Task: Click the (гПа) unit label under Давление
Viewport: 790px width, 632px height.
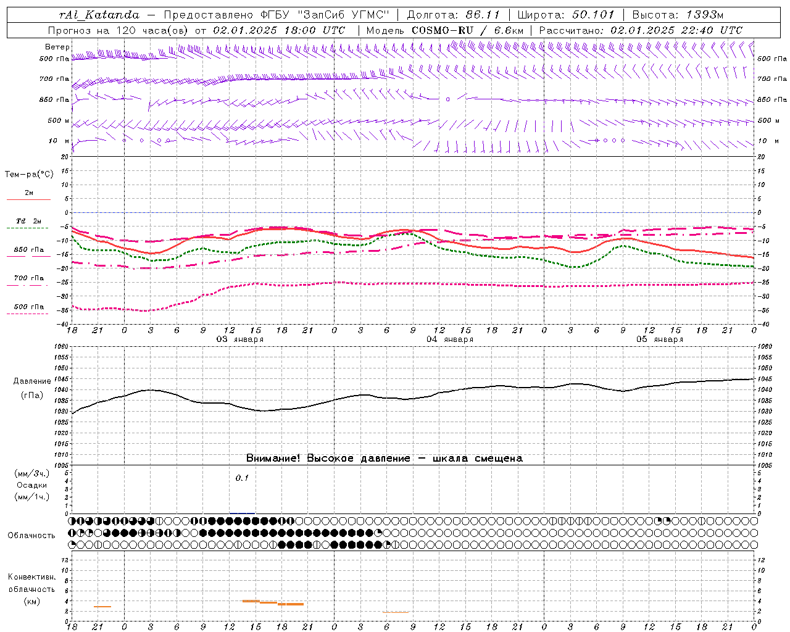Action: [x=32, y=396]
